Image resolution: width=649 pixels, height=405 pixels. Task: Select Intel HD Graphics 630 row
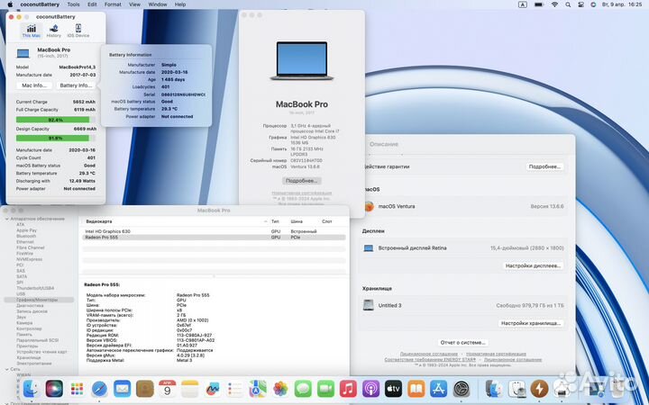(x=214, y=231)
